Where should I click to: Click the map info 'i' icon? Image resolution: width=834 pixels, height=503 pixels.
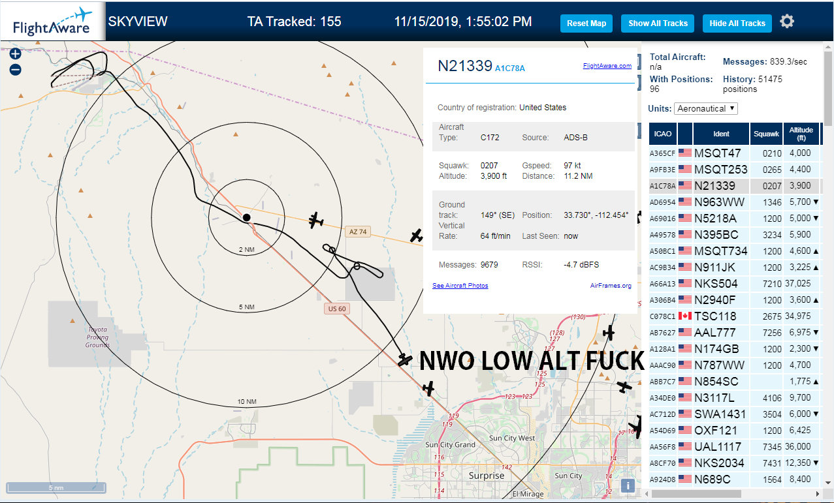tap(628, 485)
